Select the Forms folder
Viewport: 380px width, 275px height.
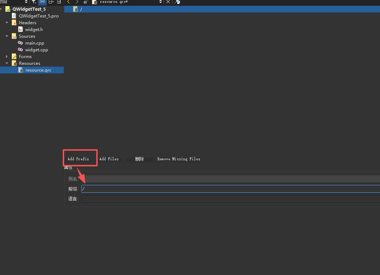[25, 57]
